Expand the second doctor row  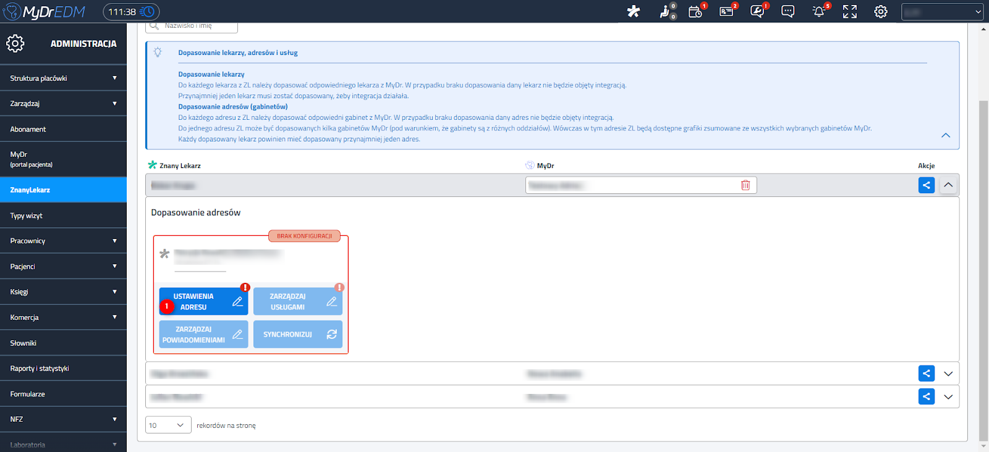[x=948, y=374]
